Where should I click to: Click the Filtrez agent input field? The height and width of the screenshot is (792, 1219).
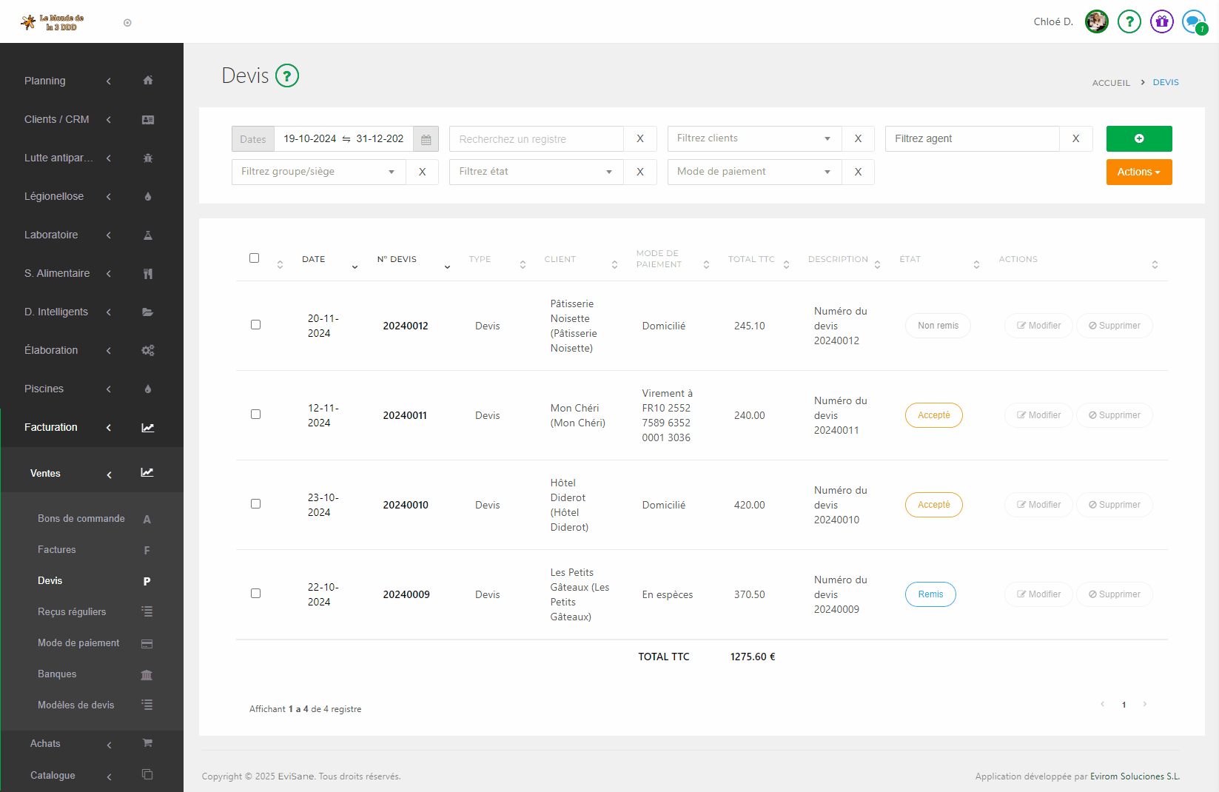(972, 138)
